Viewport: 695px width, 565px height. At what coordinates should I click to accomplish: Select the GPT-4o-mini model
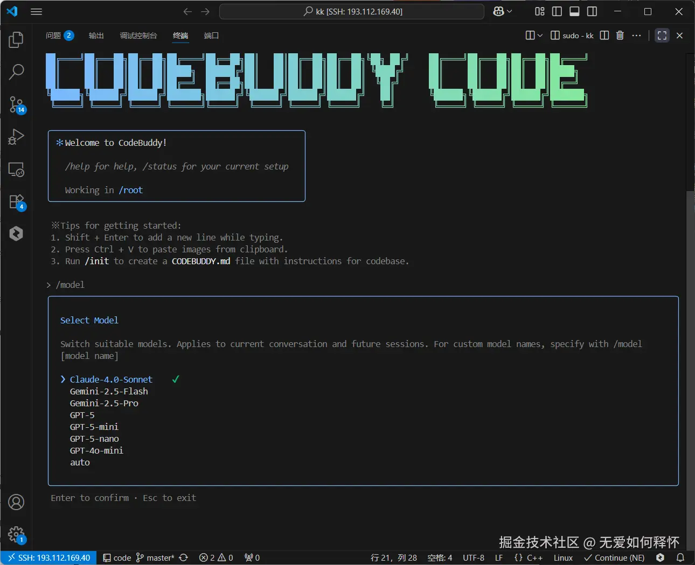click(x=96, y=450)
